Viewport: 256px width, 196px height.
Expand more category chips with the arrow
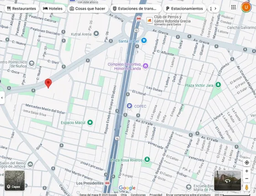[215, 9]
